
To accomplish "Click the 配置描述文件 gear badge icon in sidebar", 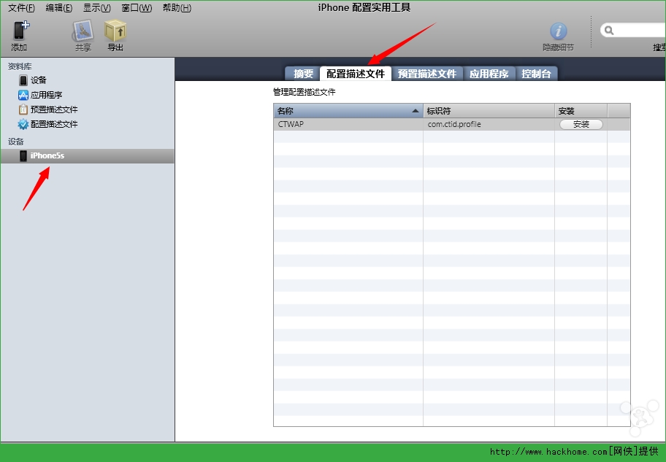I will pyautogui.click(x=23, y=124).
